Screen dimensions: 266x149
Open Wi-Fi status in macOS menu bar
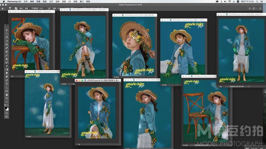coord(230,1)
